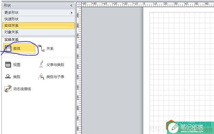The image size is (214, 134).
Task: Expand 更多形状 submenu arrow
Action: (x=72, y=13)
